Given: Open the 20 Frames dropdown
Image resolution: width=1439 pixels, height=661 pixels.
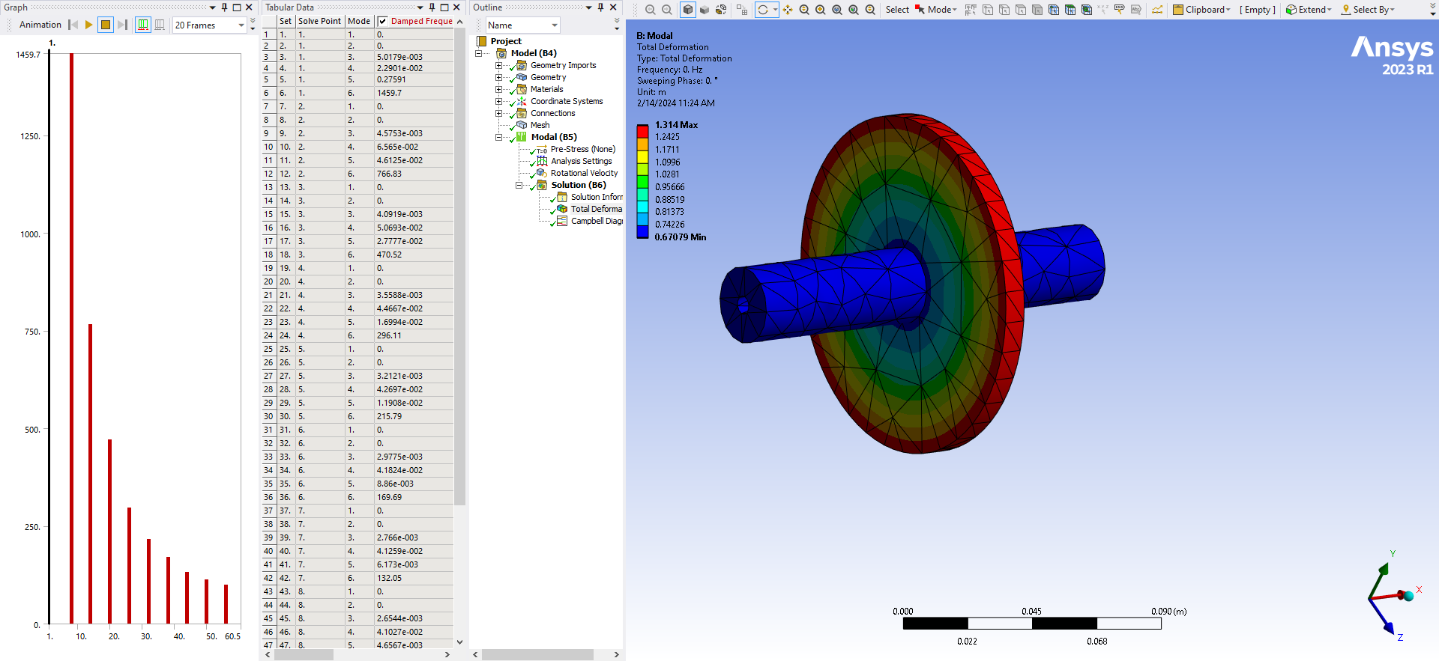Looking at the screenshot, I should [x=241, y=25].
